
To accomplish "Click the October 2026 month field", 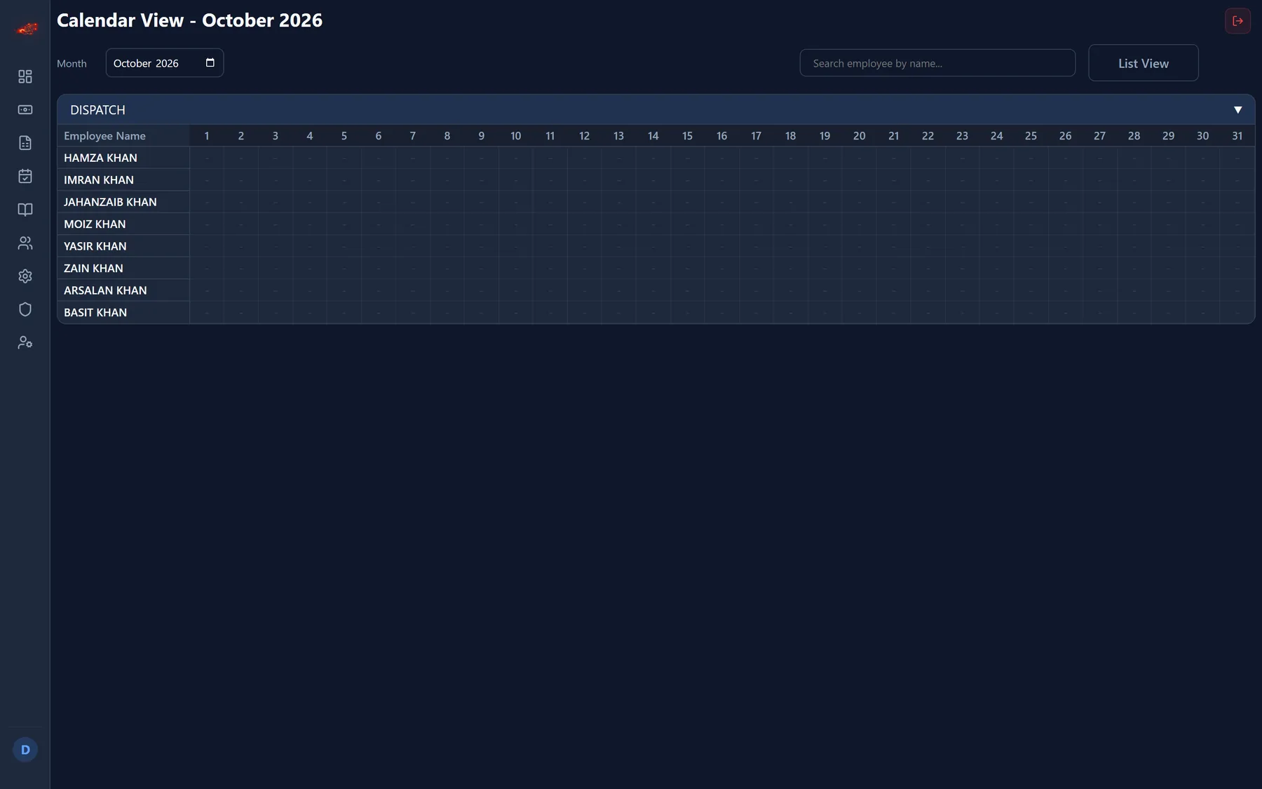I will pos(165,63).
